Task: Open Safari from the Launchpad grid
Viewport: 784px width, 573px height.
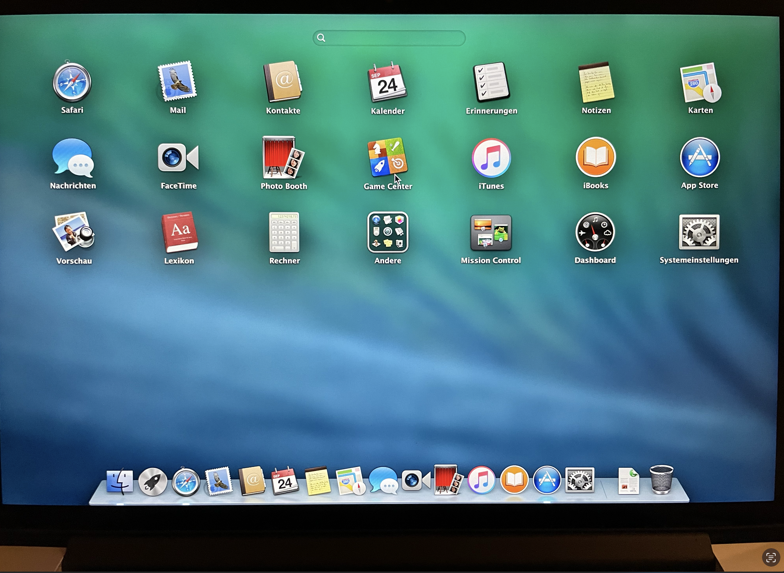Action: click(x=72, y=82)
